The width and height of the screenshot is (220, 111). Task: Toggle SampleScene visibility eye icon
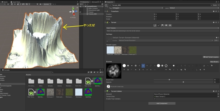click(x=80, y=6)
